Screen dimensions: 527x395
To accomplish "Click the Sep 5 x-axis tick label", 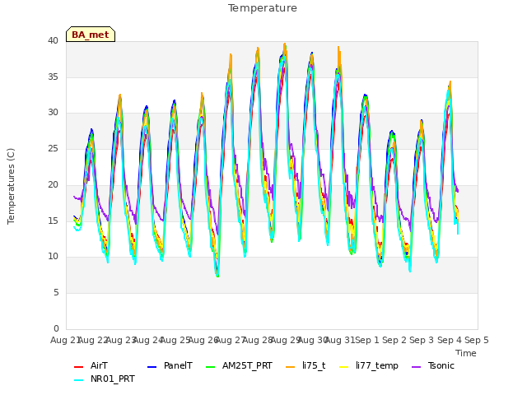I will [477, 340].
